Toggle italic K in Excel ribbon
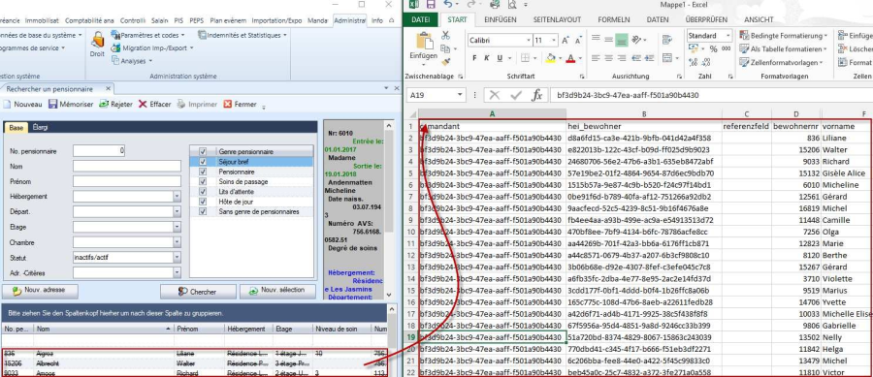 coord(487,58)
